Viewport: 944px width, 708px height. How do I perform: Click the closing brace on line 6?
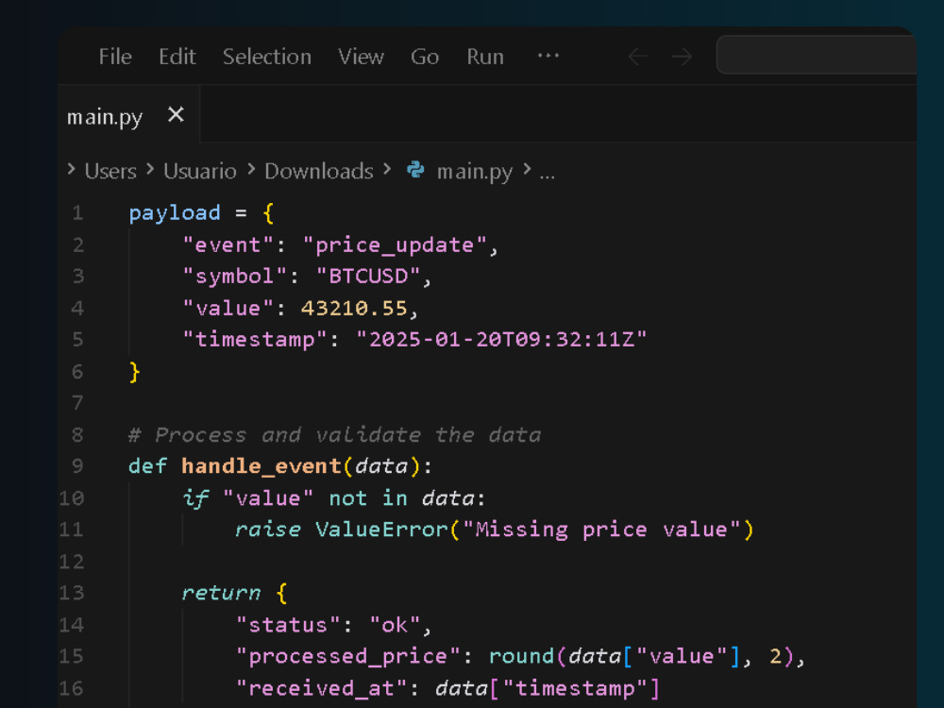coord(135,372)
